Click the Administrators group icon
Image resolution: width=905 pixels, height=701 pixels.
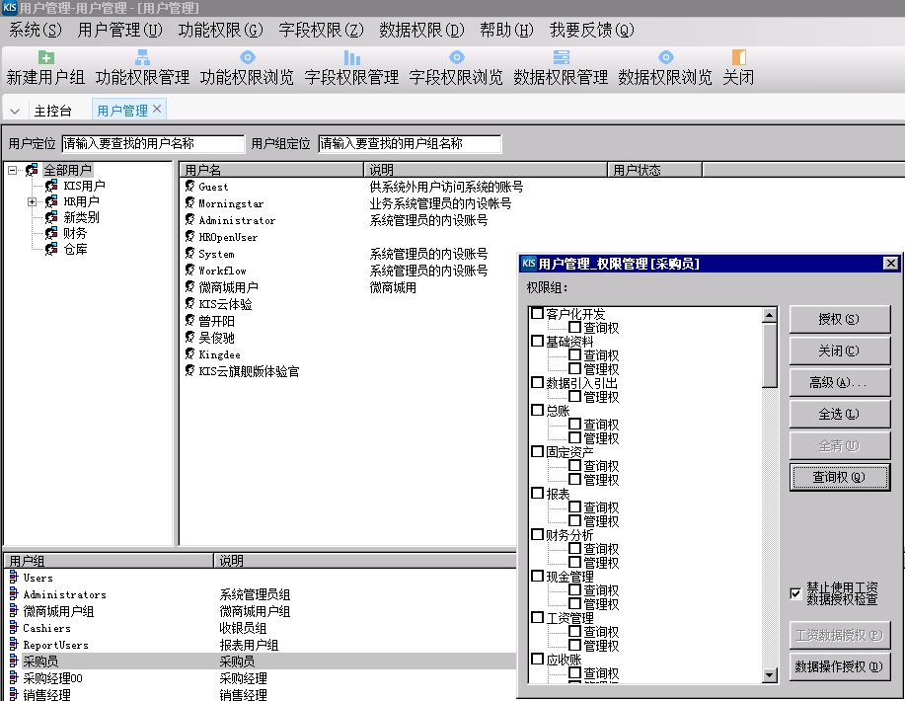click(14, 593)
